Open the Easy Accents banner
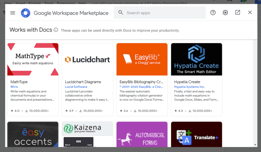This screenshot has height=152, width=261. [x=33, y=134]
